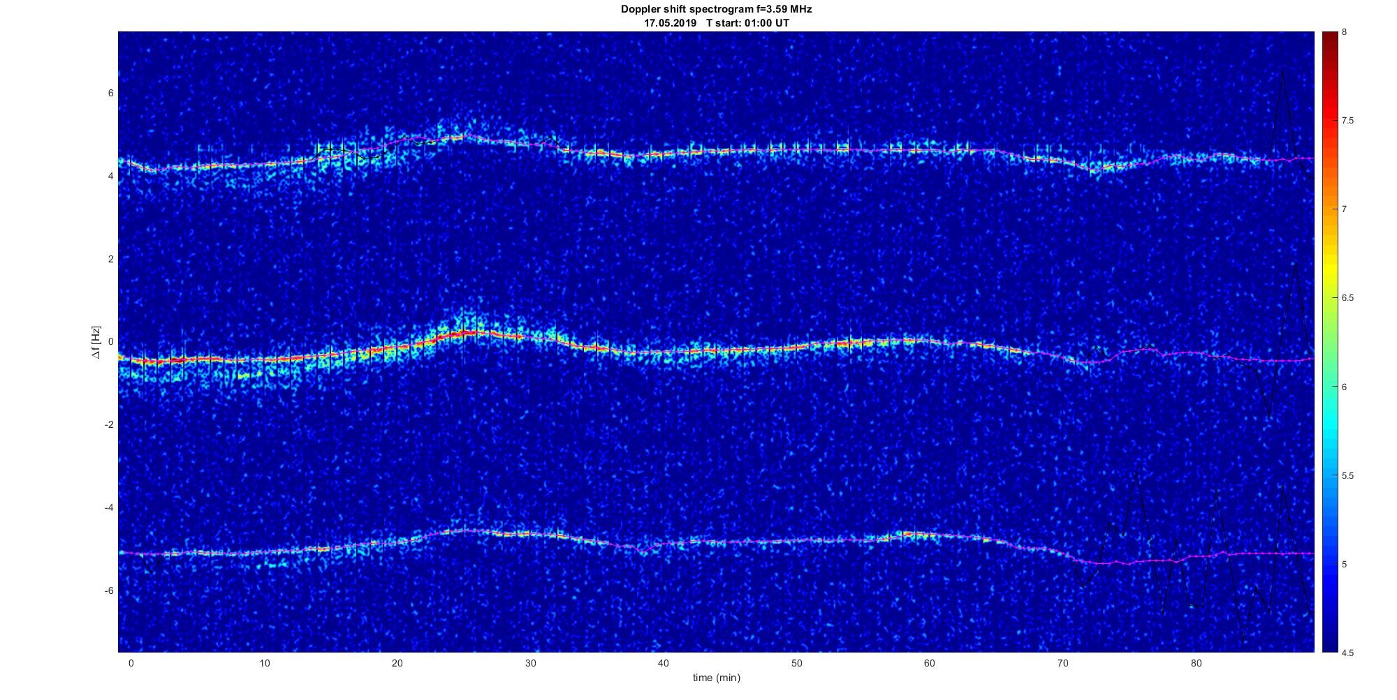Click the y-axis tick label '2'
The width and height of the screenshot is (1397, 700).
pyautogui.click(x=110, y=259)
